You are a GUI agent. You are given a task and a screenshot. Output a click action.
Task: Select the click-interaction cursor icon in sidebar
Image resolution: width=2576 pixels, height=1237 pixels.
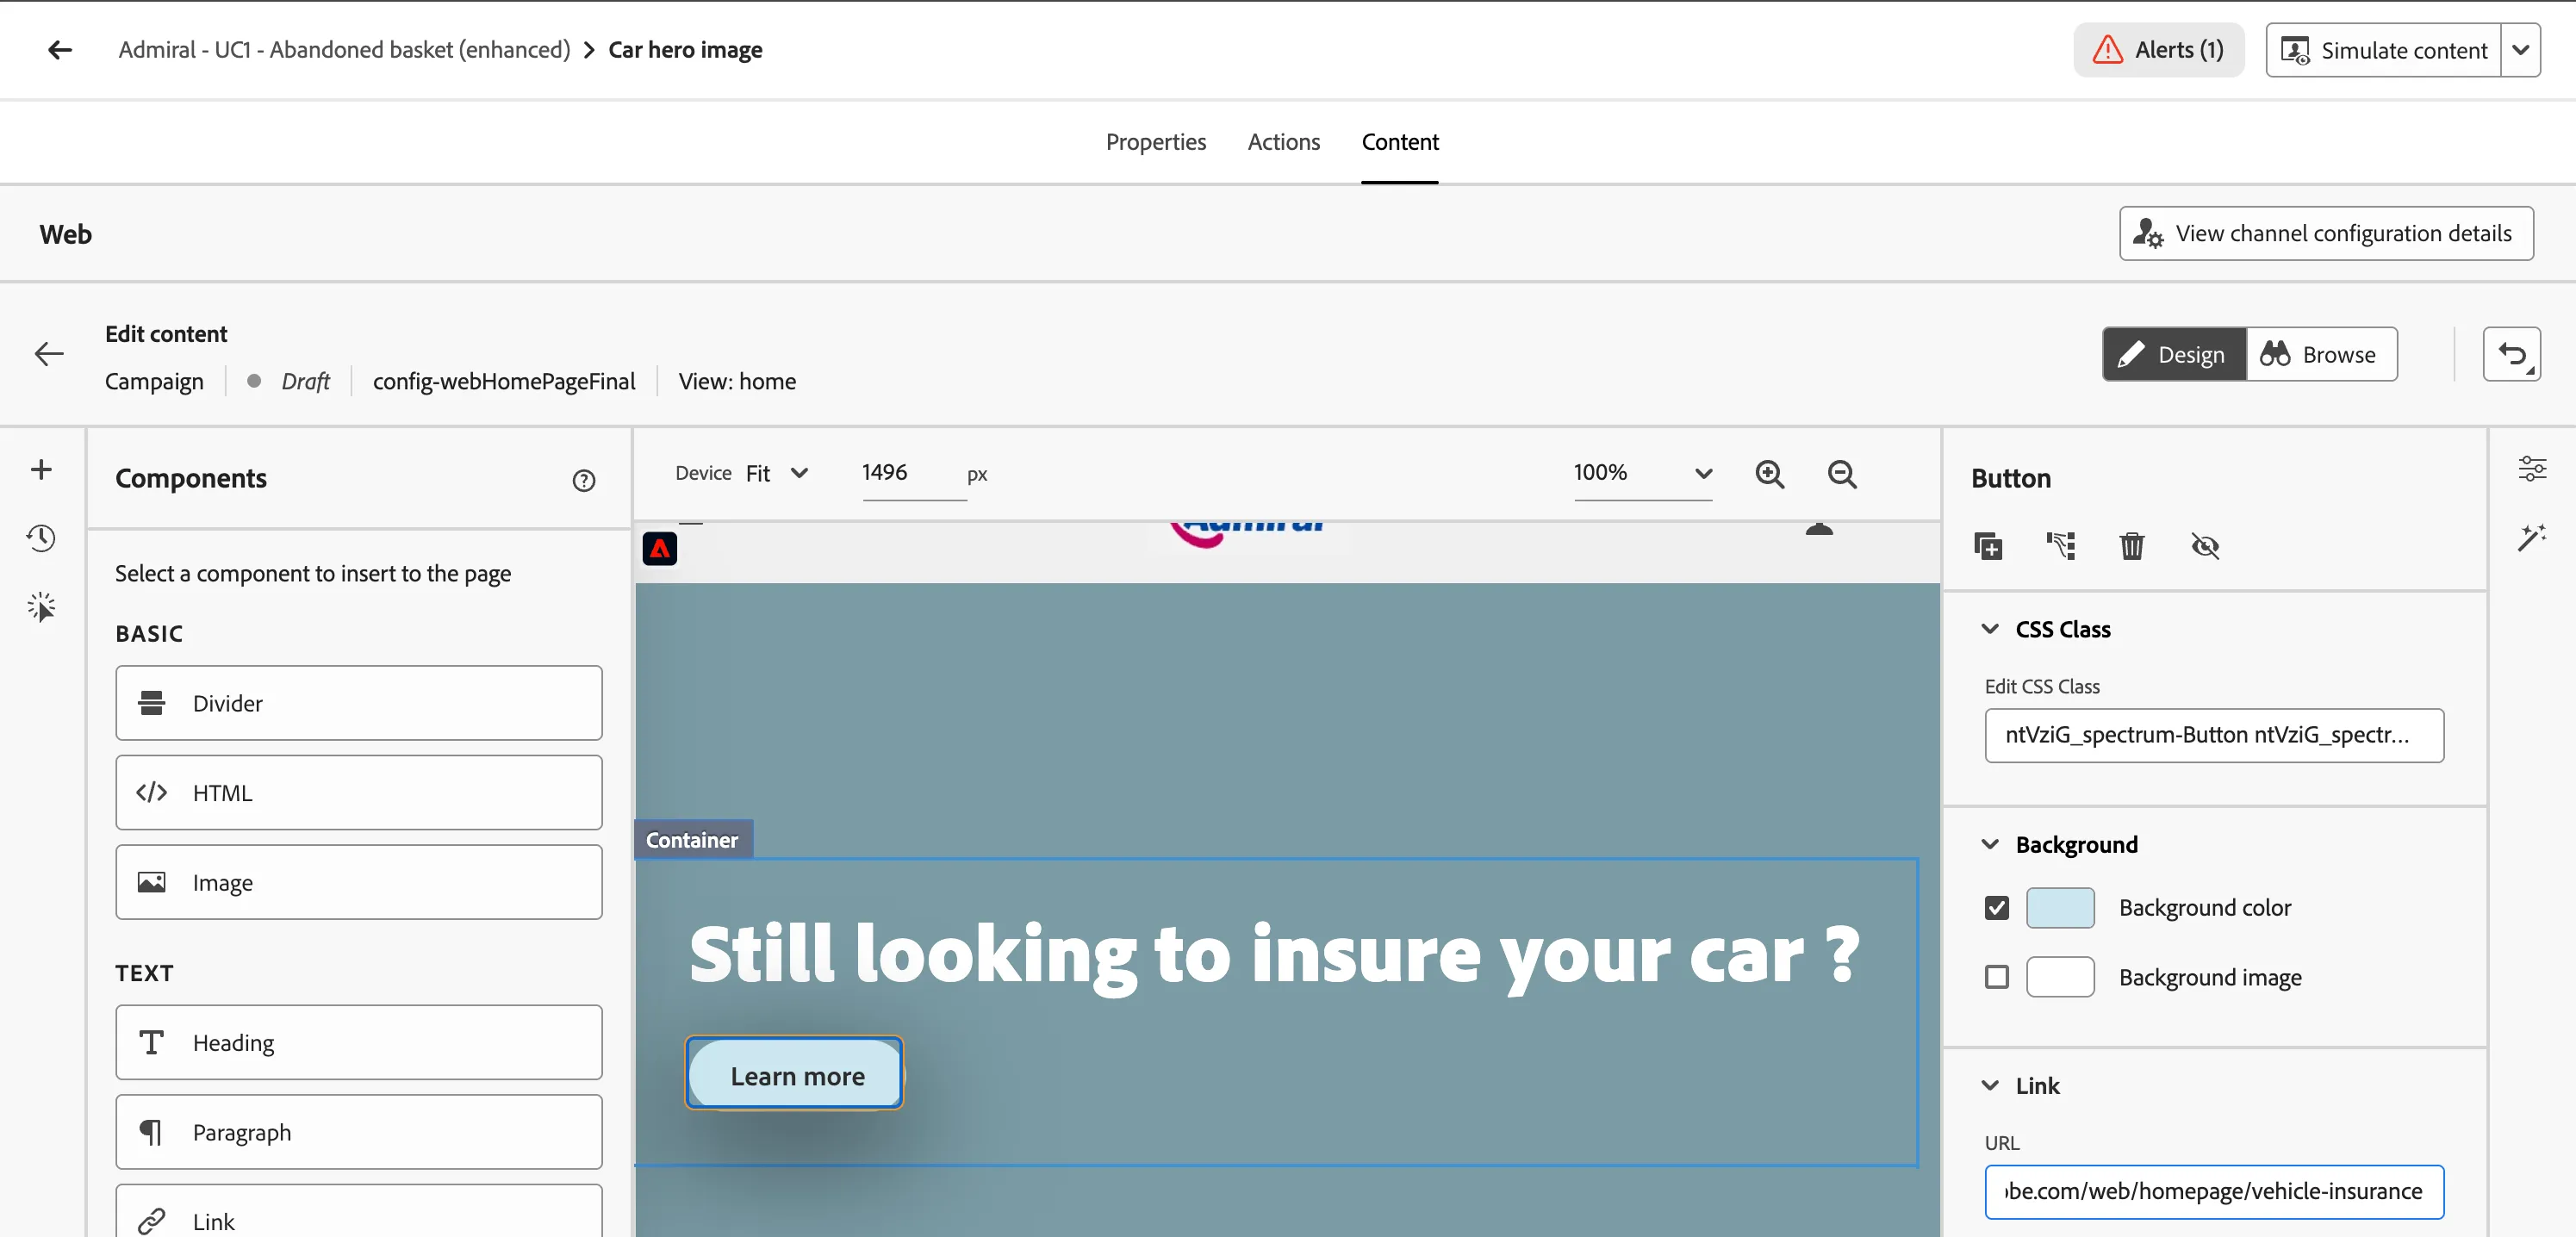[41, 607]
